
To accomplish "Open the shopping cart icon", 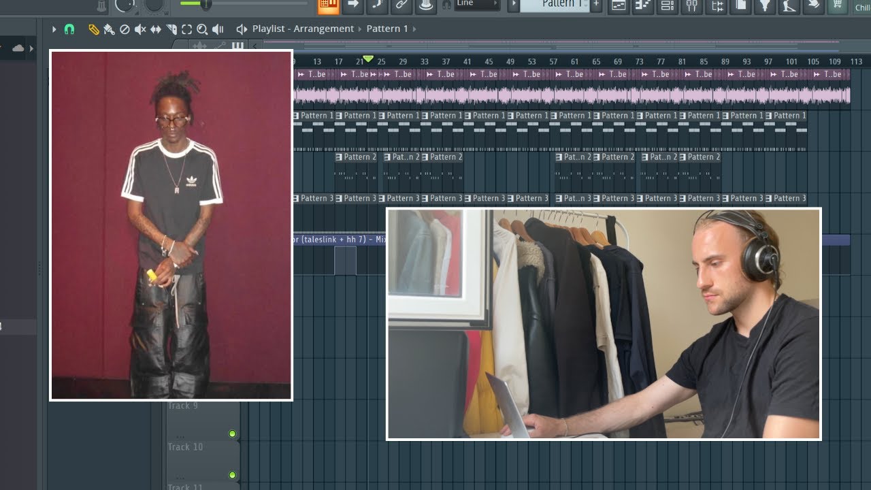I will coord(838,5).
